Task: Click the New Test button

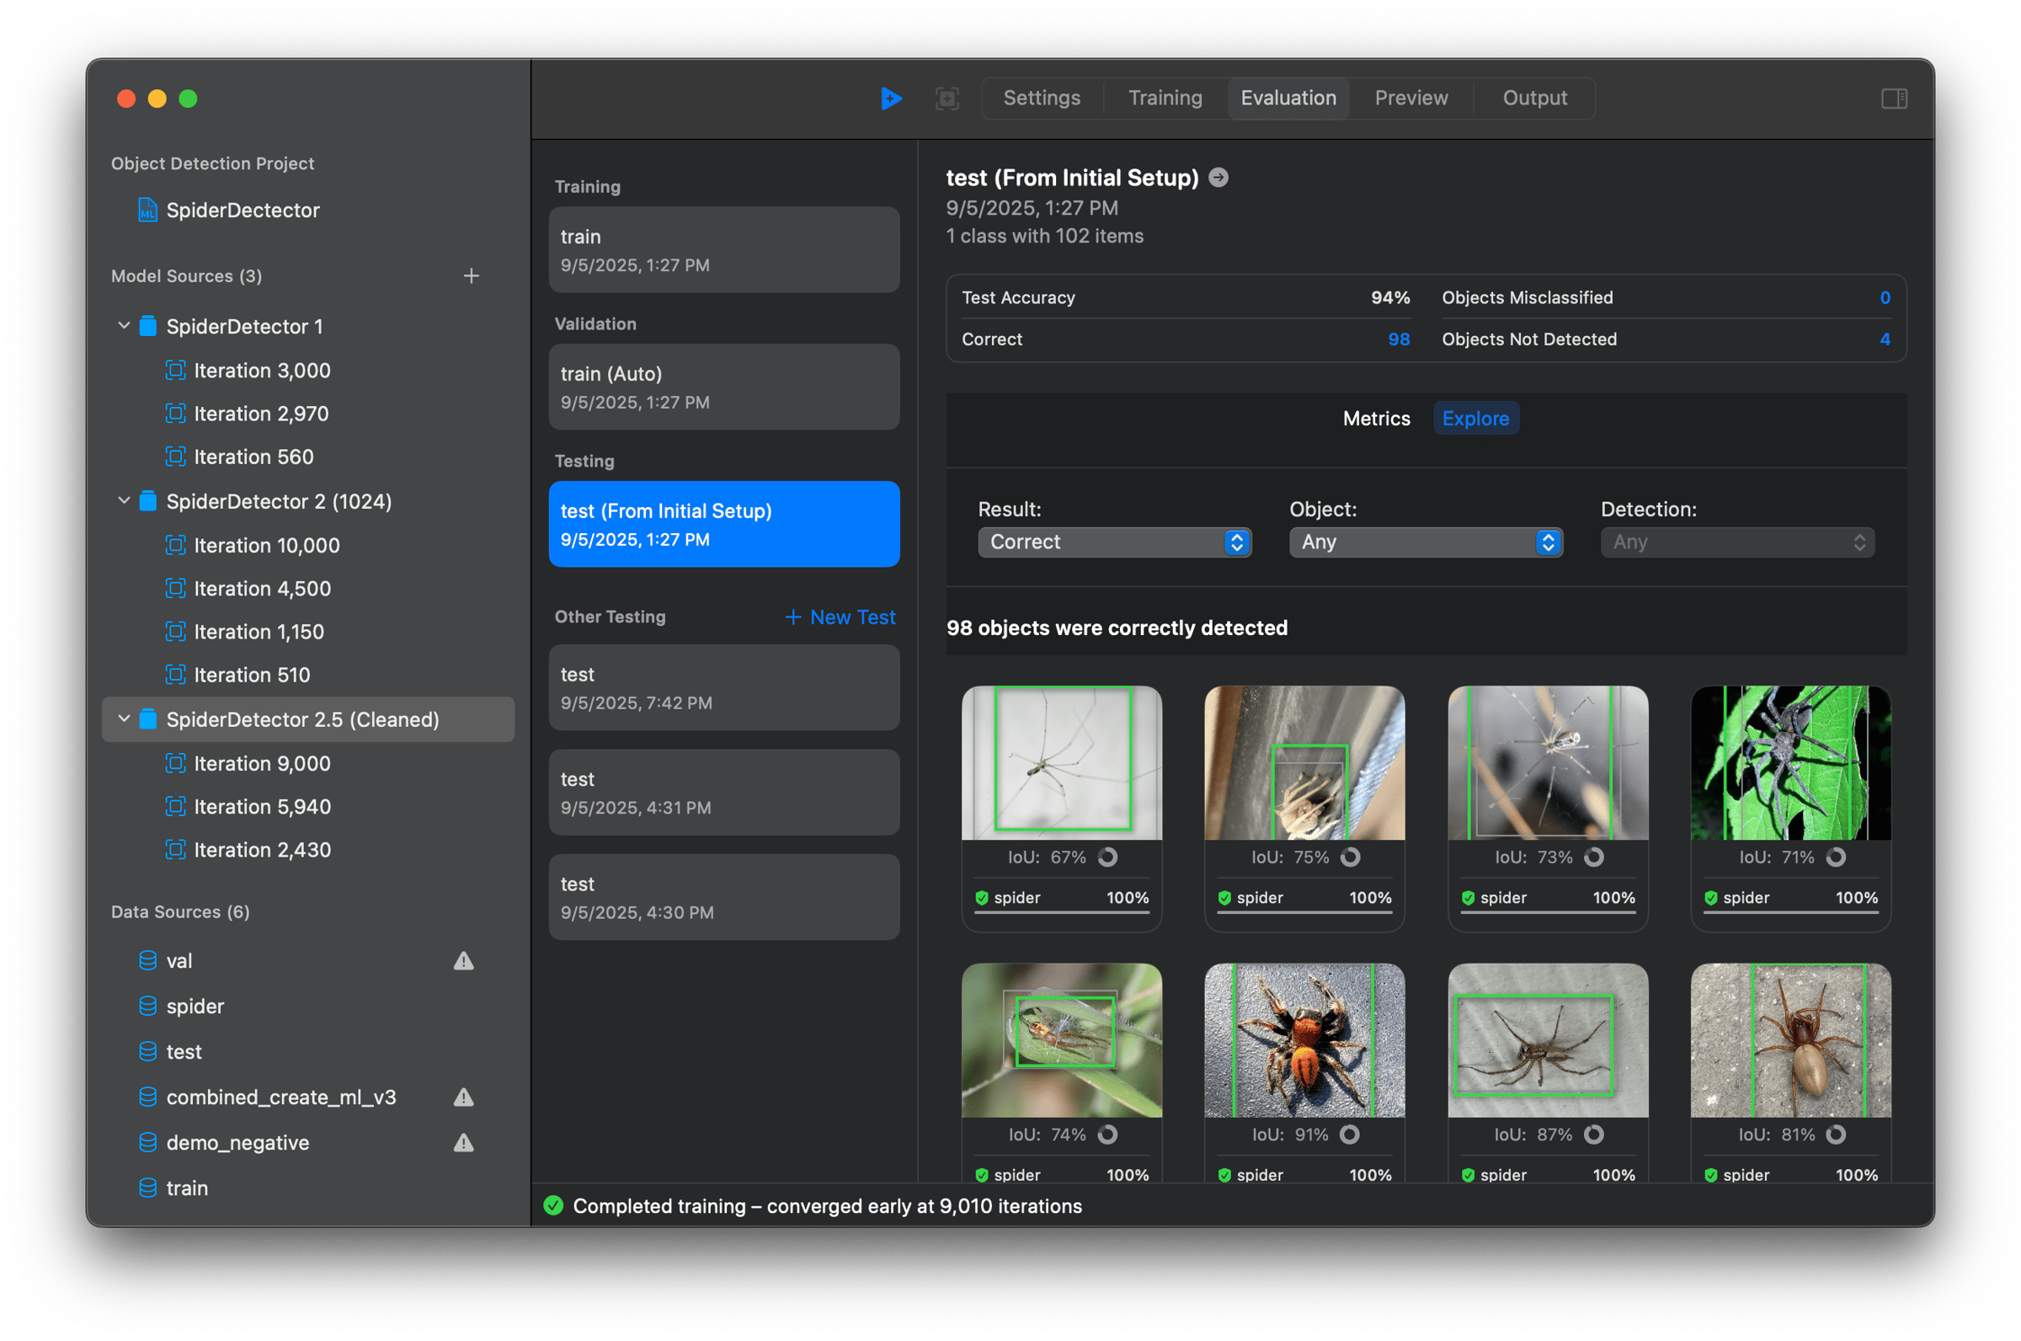Action: [840, 617]
